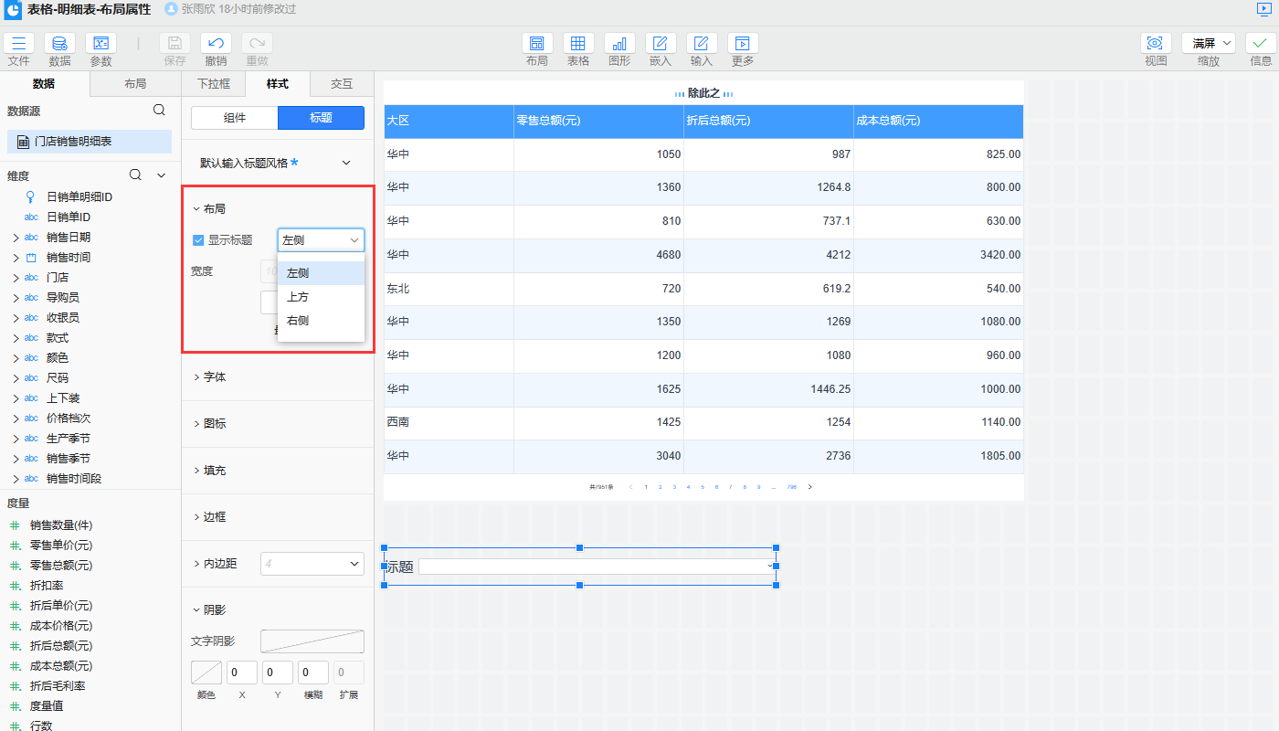Go to page 2 in table pagination
1279x731 pixels.
(x=661, y=487)
